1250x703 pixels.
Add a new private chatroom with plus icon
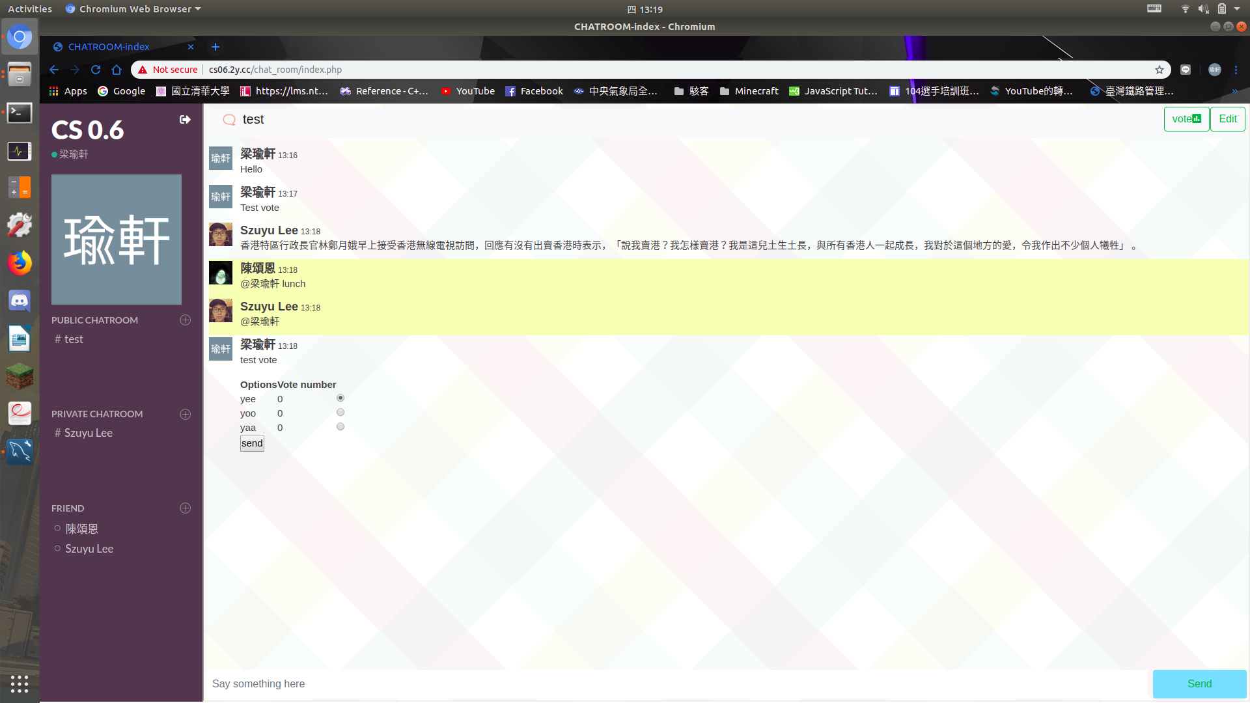coord(186,415)
